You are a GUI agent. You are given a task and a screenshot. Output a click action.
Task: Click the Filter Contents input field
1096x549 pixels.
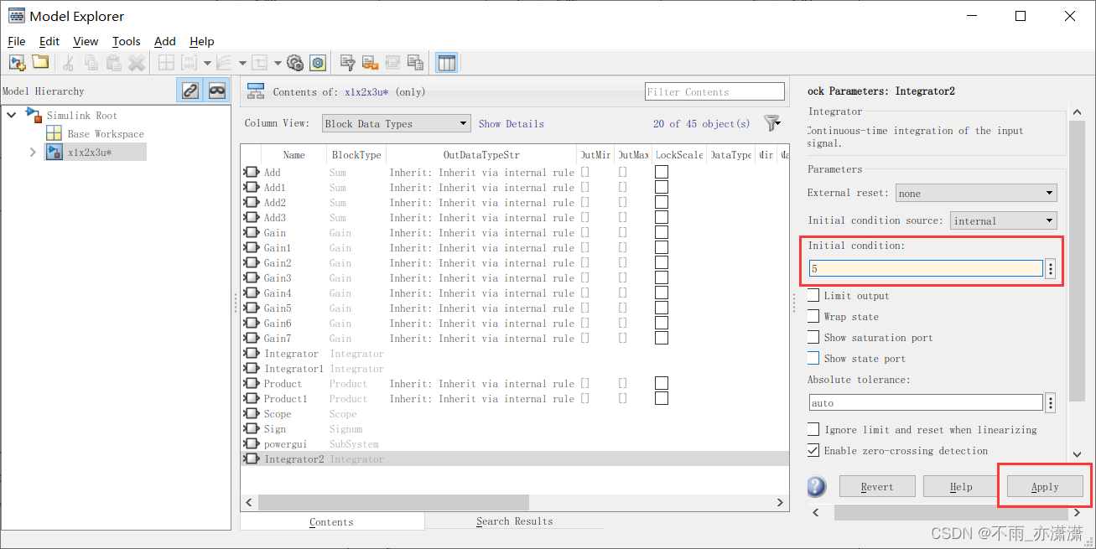714,91
